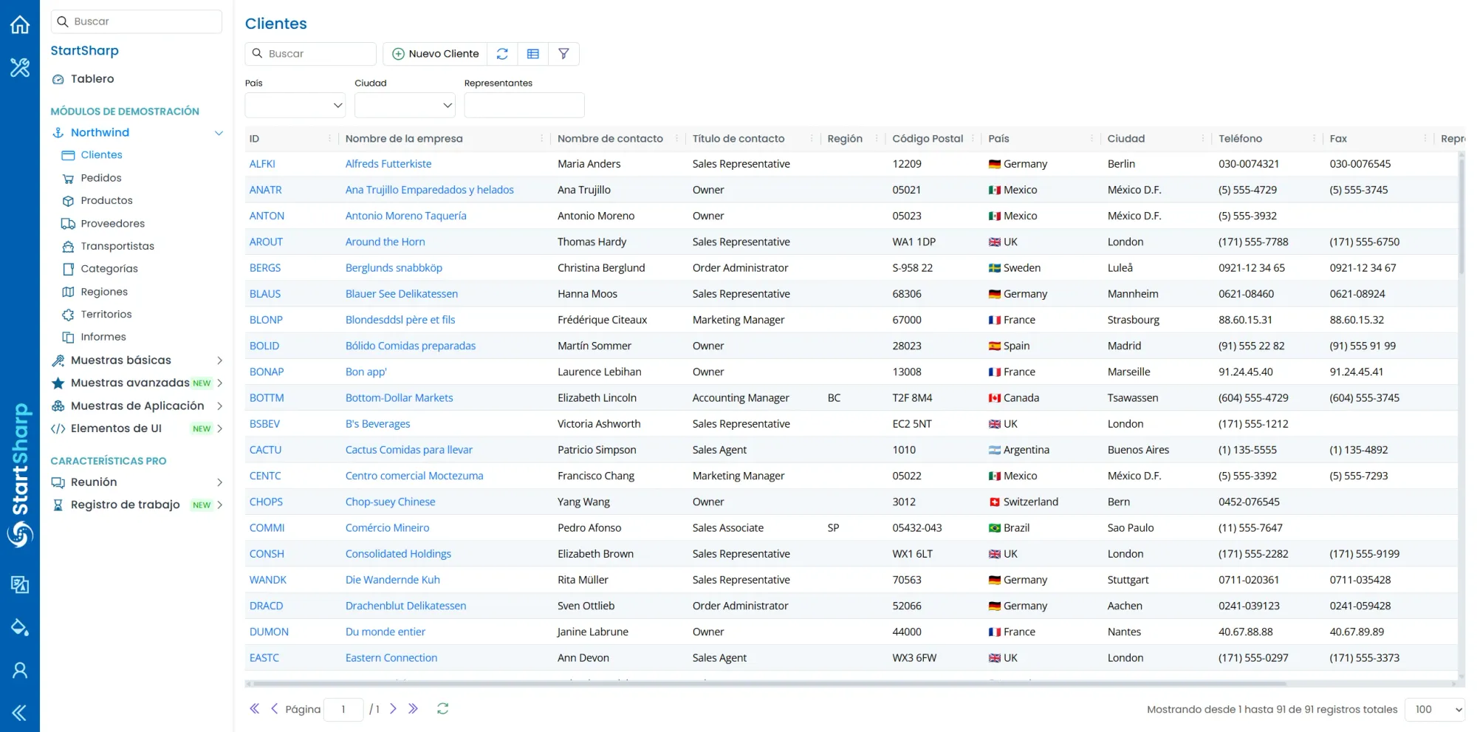The width and height of the screenshot is (1477, 732).
Task: Collapse the Northwind module section
Action: 219,133
